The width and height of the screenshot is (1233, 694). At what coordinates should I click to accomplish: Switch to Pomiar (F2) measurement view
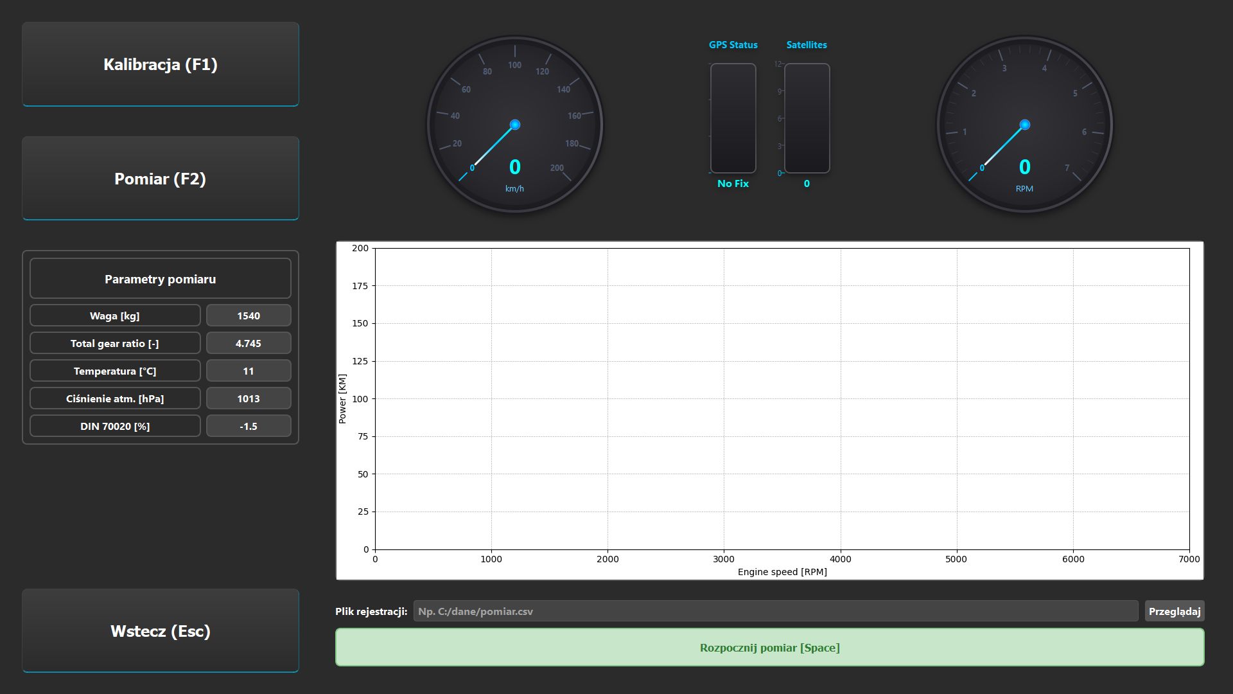161,179
